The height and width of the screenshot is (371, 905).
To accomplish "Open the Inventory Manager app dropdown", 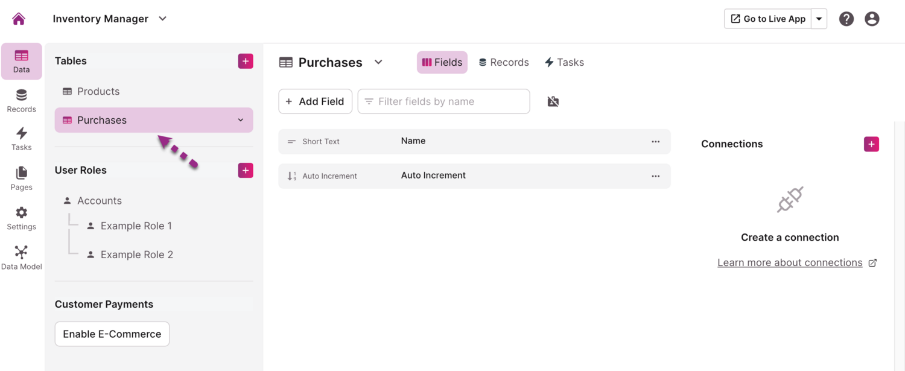I will coord(162,19).
